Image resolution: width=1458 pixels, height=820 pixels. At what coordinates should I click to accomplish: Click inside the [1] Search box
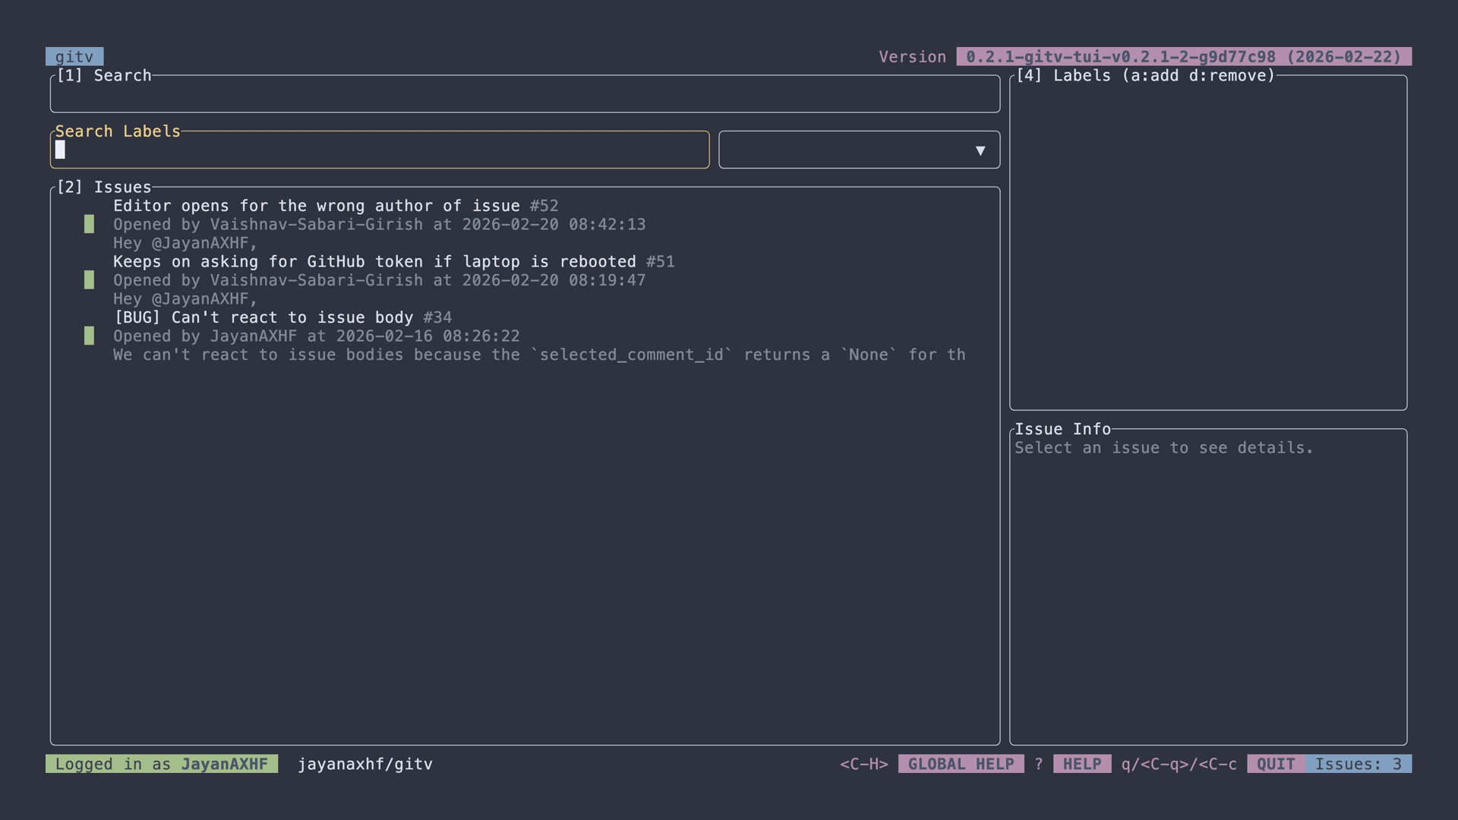tap(524, 95)
